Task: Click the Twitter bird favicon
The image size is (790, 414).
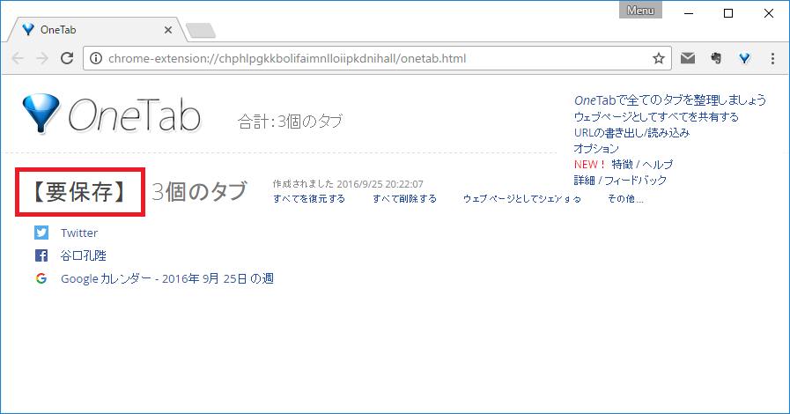Action: tap(41, 233)
